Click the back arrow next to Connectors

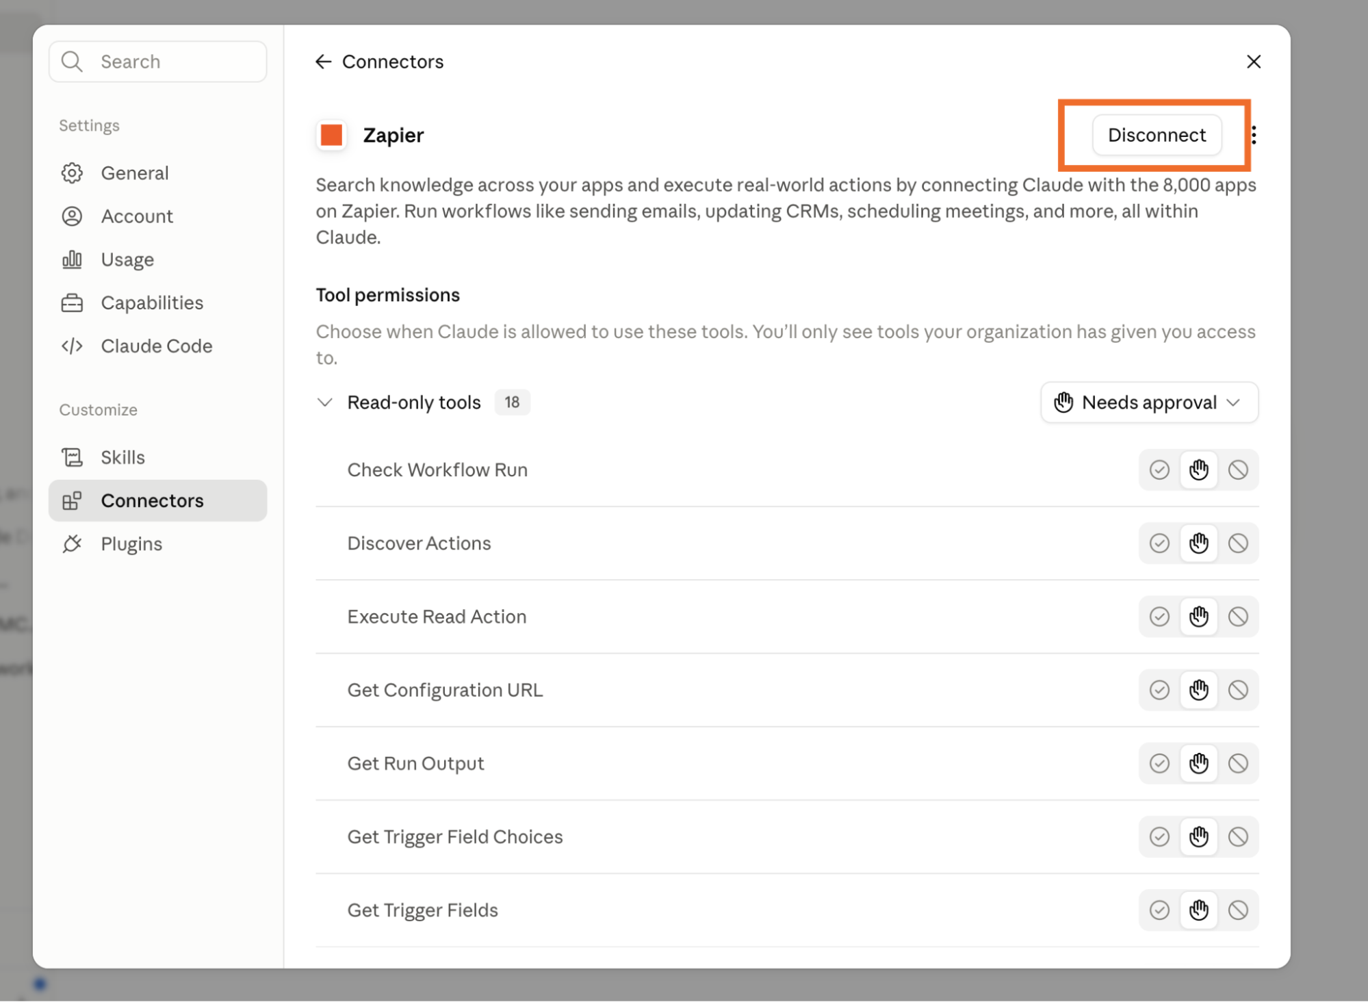coord(323,62)
